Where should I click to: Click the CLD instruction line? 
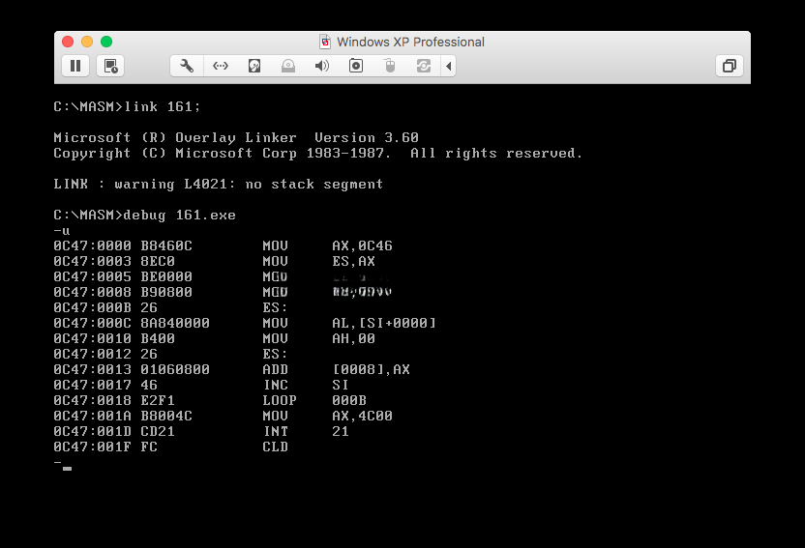171,447
